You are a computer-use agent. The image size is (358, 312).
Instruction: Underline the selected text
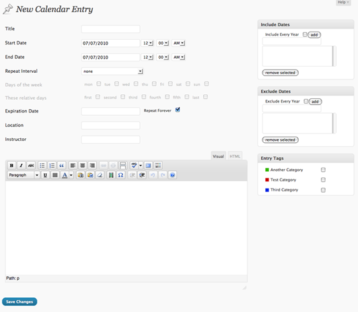45,175
